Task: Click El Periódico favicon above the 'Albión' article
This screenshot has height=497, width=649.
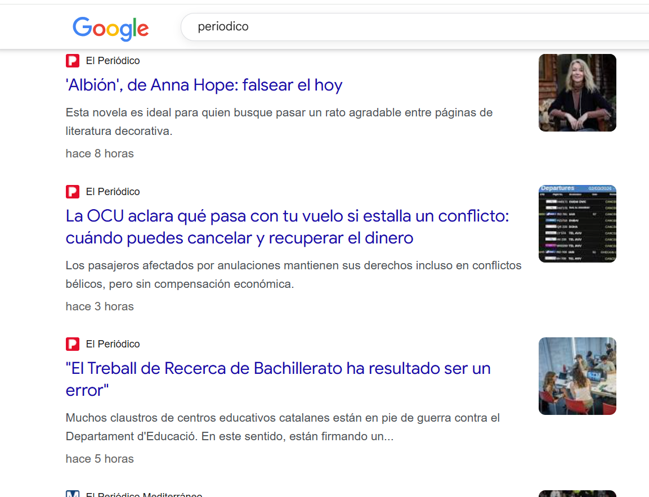Action: tap(73, 61)
